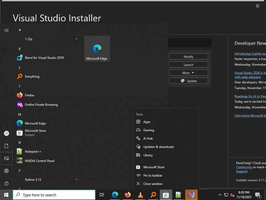Click the Microsoft Edge pinned tile
Viewport: 266px width, 200px height.
click(x=97, y=49)
